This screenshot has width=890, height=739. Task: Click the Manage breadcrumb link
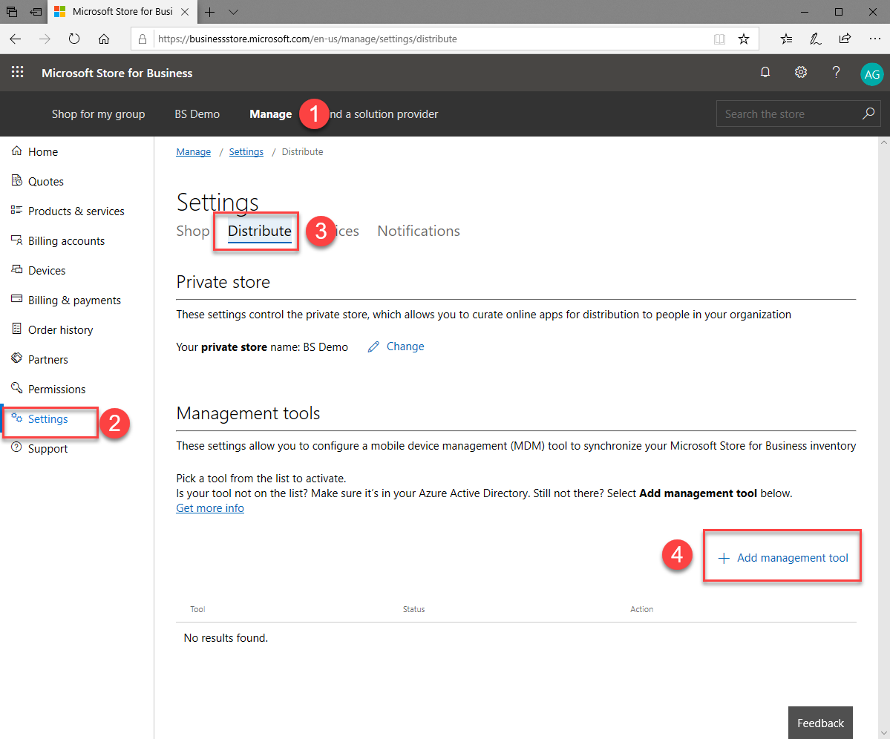tap(193, 152)
